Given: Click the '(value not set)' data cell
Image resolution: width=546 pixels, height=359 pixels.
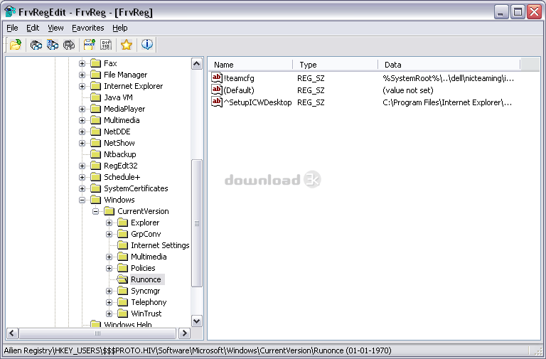Looking at the screenshot, I should point(408,90).
